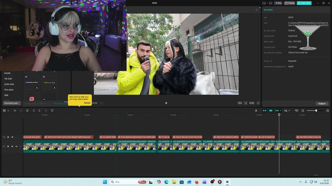Delete right of playhead with trim-right icon
The image size is (332, 186).
pos(40,111)
